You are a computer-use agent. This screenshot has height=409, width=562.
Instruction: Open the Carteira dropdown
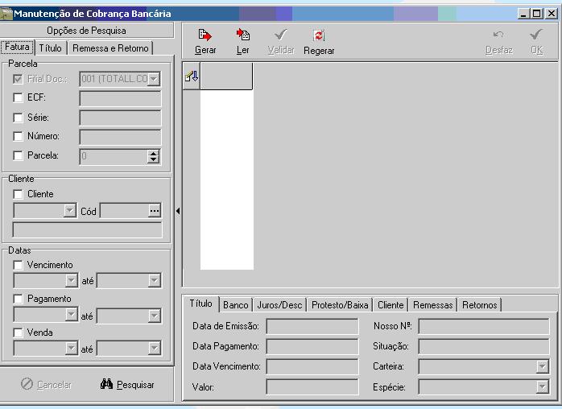[x=542, y=367]
